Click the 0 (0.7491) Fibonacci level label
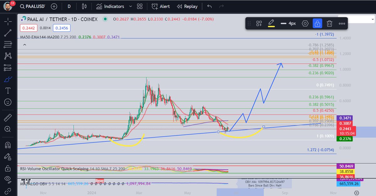This screenshot has height=196, width=376. (x=325, y=85)
